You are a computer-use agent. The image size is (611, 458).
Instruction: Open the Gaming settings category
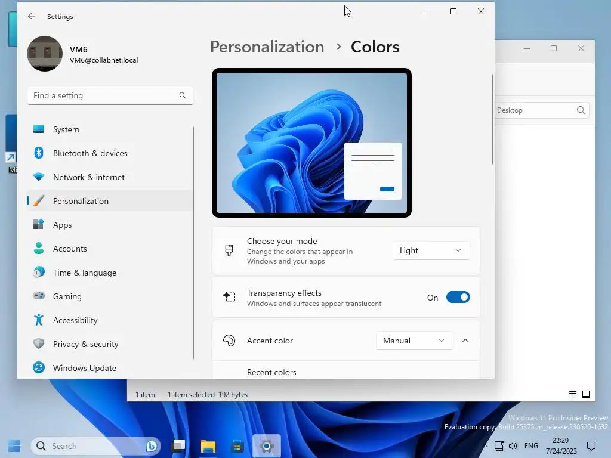coord(109,296)
